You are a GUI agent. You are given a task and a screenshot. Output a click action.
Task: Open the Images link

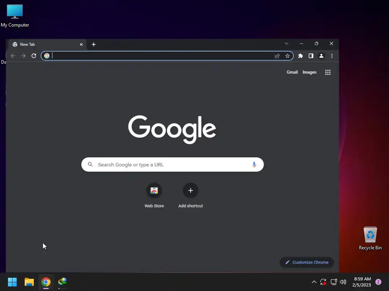pos(309,72)
